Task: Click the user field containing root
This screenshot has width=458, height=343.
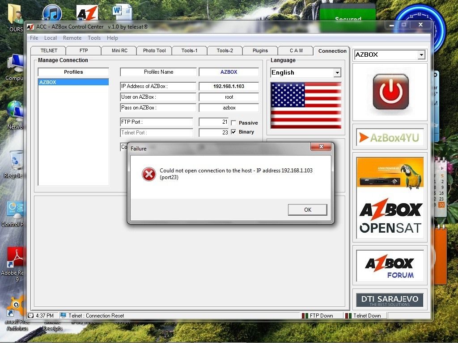Action: (229, 97)
